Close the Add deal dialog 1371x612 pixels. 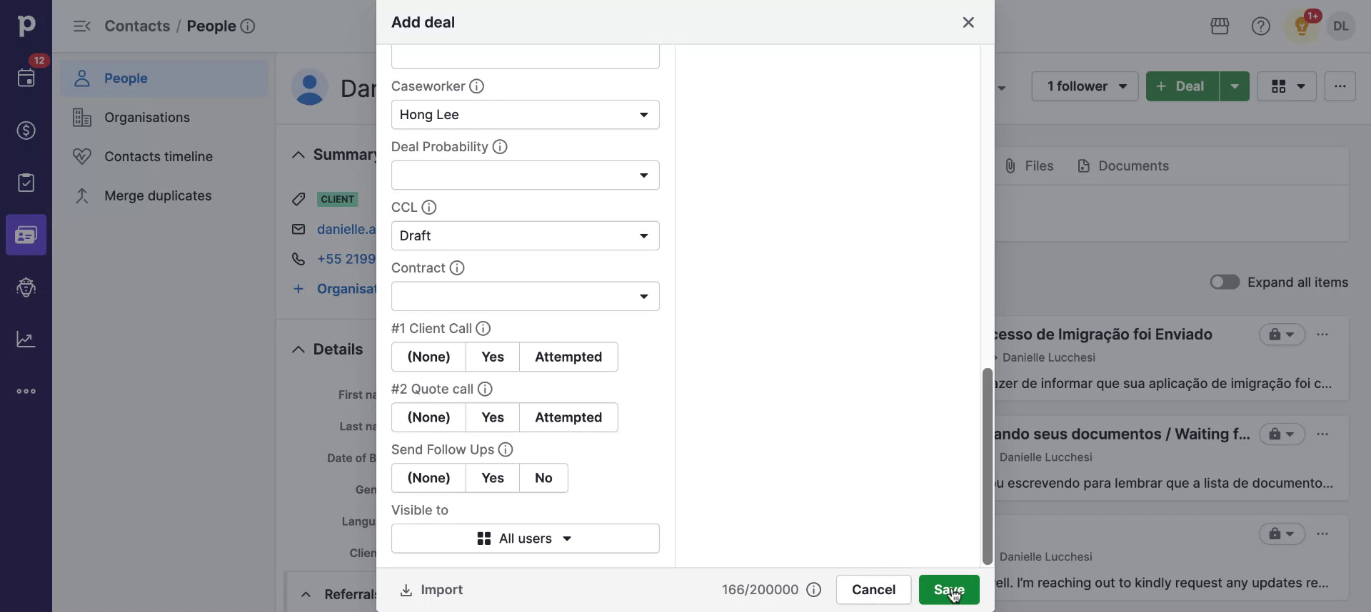click(968, 22)
